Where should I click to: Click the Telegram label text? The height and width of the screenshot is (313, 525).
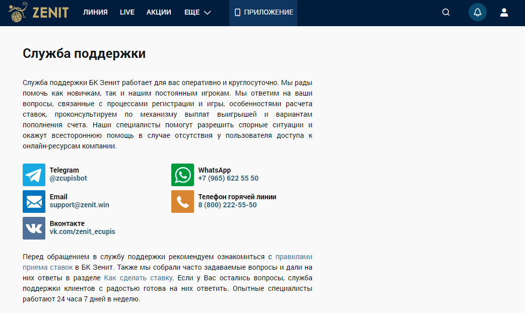tap(64, 170)
